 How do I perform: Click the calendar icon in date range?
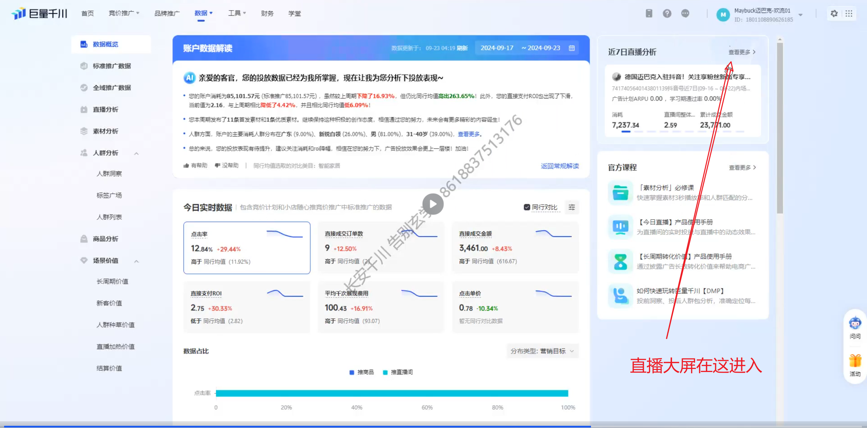click(x=572, y=48)
